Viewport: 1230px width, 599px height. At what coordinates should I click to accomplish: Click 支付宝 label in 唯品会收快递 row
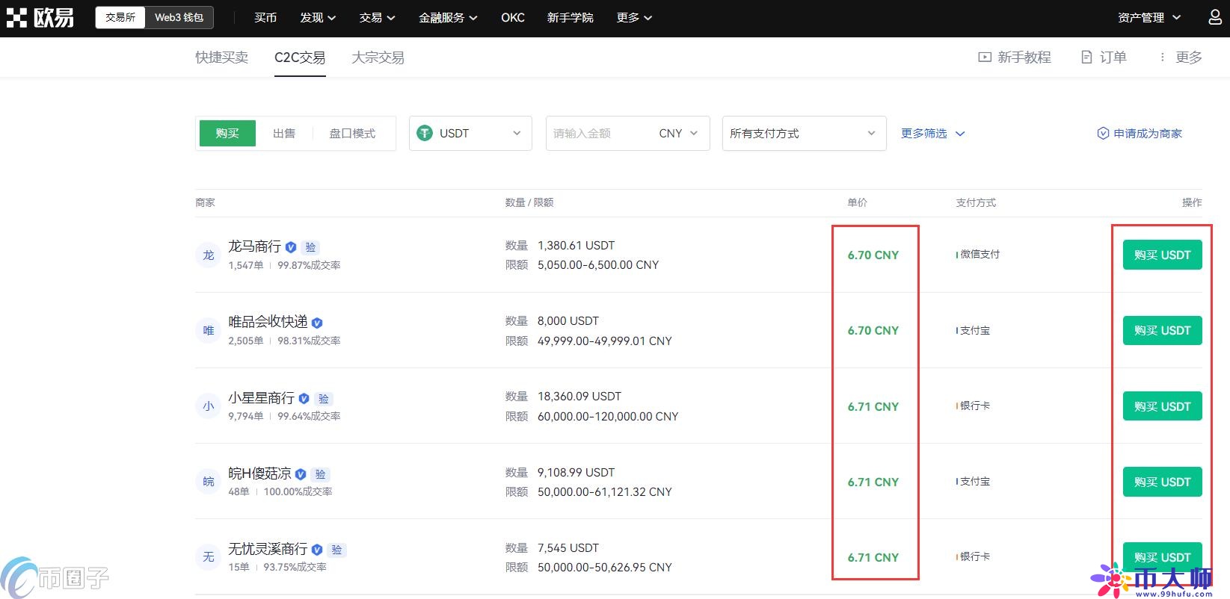[975, 330]
